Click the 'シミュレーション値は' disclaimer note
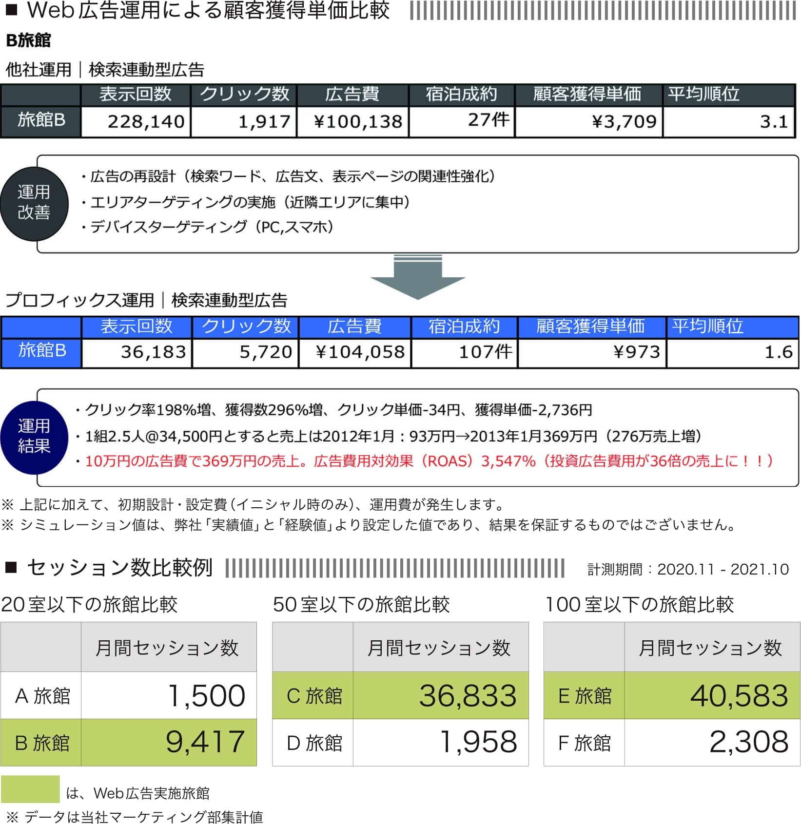The width and height of the screenshot is (801, 824). tap(369, 525)
